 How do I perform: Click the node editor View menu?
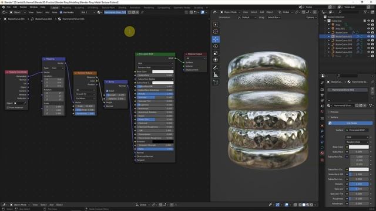pyautogui.click(x=31, y=12)
